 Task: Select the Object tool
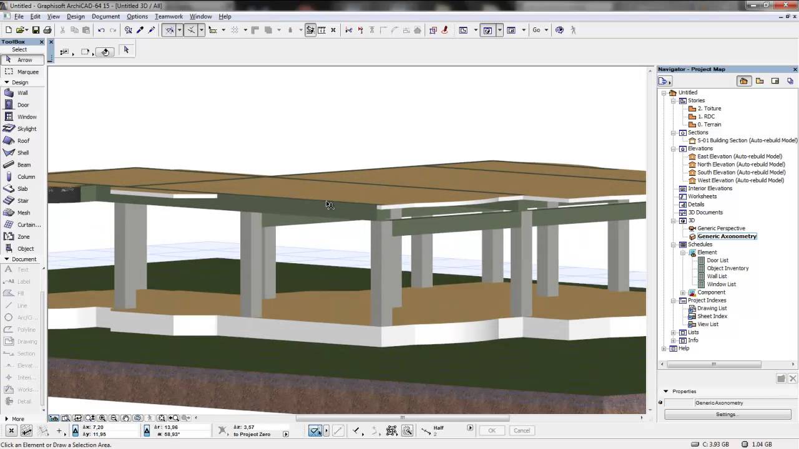(22, 249)
